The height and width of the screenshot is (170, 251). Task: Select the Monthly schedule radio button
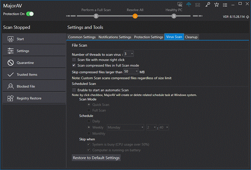coord(89,133)
